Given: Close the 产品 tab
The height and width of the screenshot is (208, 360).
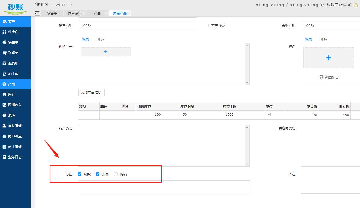Looking at the screenshot, I should [106, 13].
